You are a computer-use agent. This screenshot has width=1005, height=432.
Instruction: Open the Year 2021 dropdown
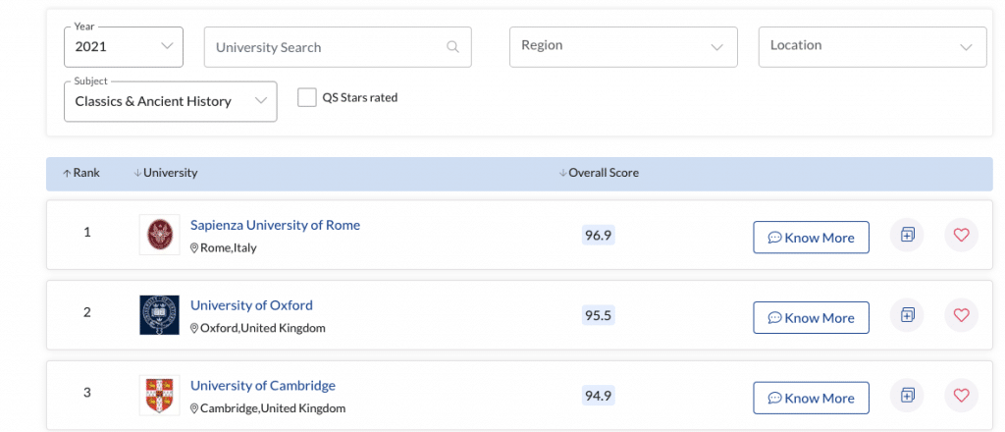pyautogui.click(x=124, y=47)
